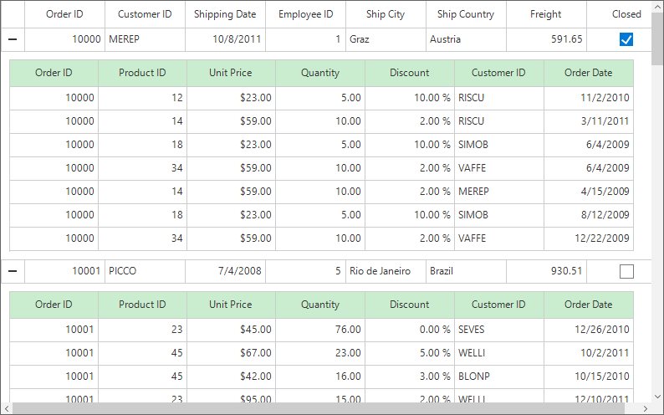Sort the main grid by Closed column

626,14
